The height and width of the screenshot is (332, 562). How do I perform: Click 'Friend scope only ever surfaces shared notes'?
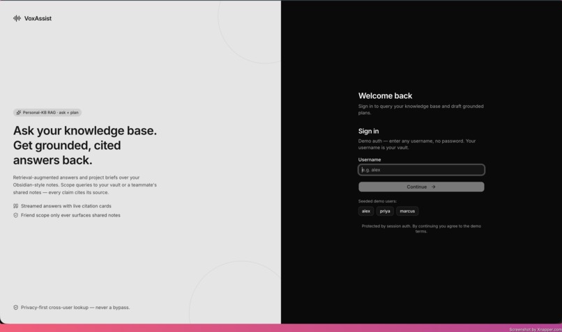pyautogui.click(x=70, y=215)
